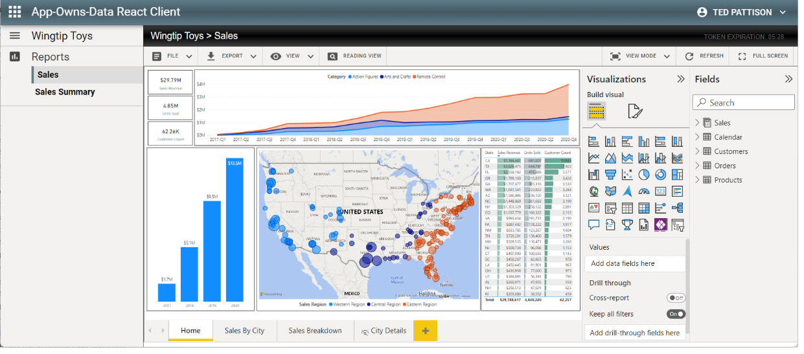This screenshot has height=354, width=804.
Task: Expand the Products table in Fields
Action: tap(698, 180)
